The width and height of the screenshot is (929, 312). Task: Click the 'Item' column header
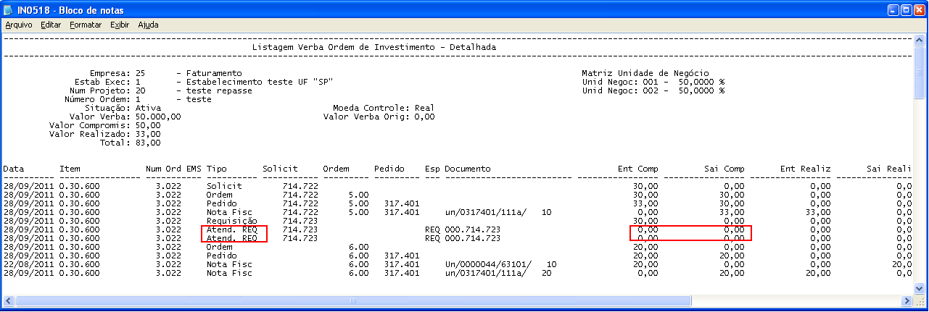pyautogui.click(x=70, y=169)
